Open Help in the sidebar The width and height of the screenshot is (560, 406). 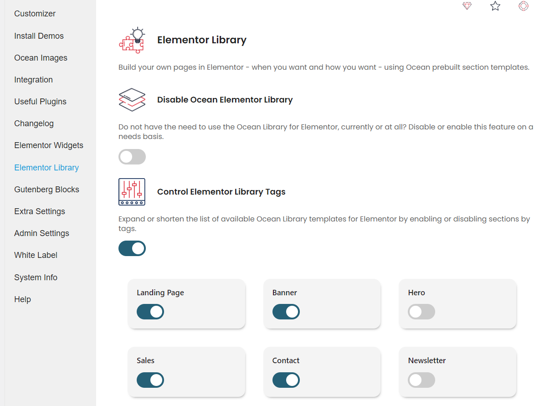[x=23, y=299]
